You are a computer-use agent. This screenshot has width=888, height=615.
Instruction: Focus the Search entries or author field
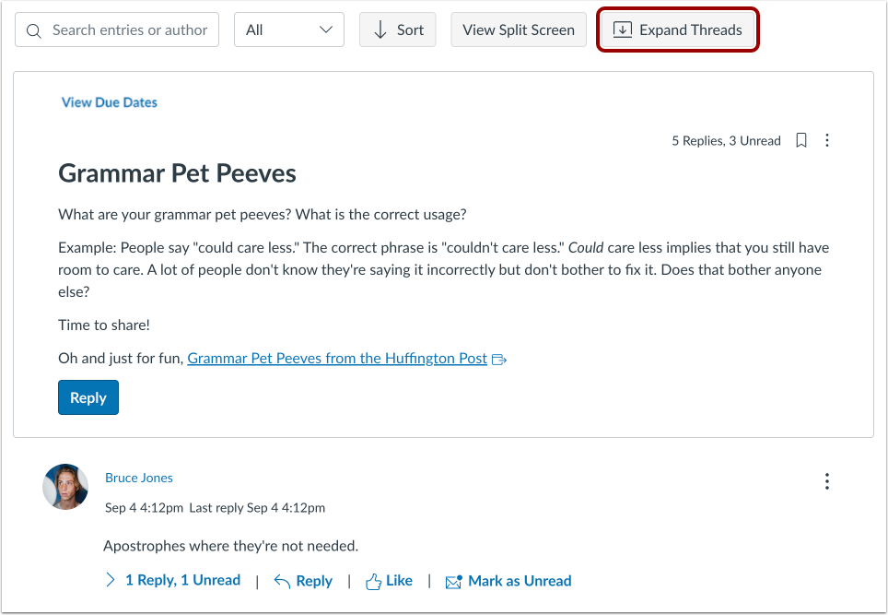[x=117, y=30]
